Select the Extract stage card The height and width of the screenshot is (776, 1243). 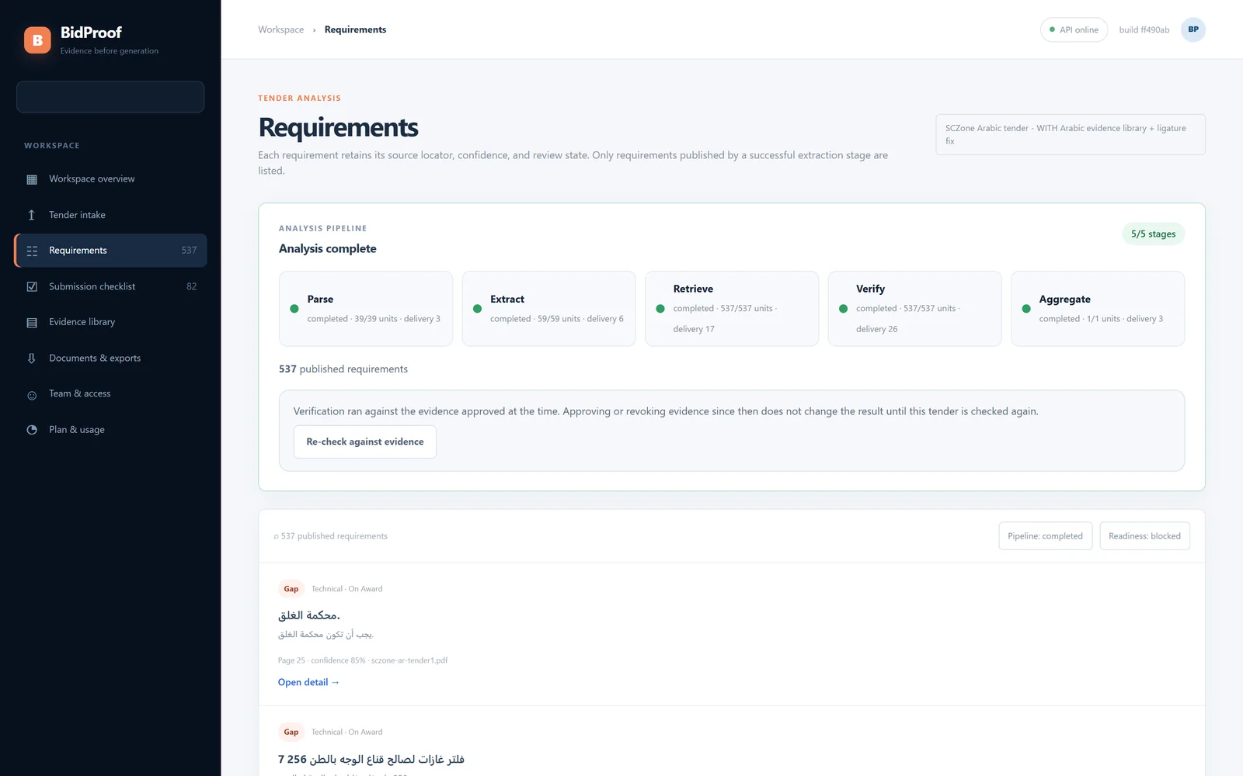click(548, 309)
